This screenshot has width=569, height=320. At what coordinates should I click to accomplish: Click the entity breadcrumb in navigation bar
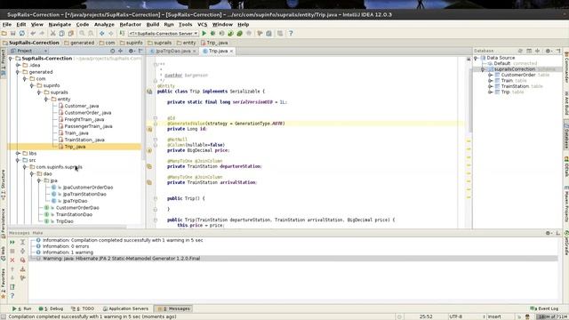tap(186, 43)
